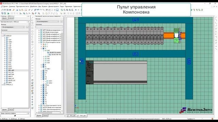
Task: Select the Text T tool
Action: (32, 52)
